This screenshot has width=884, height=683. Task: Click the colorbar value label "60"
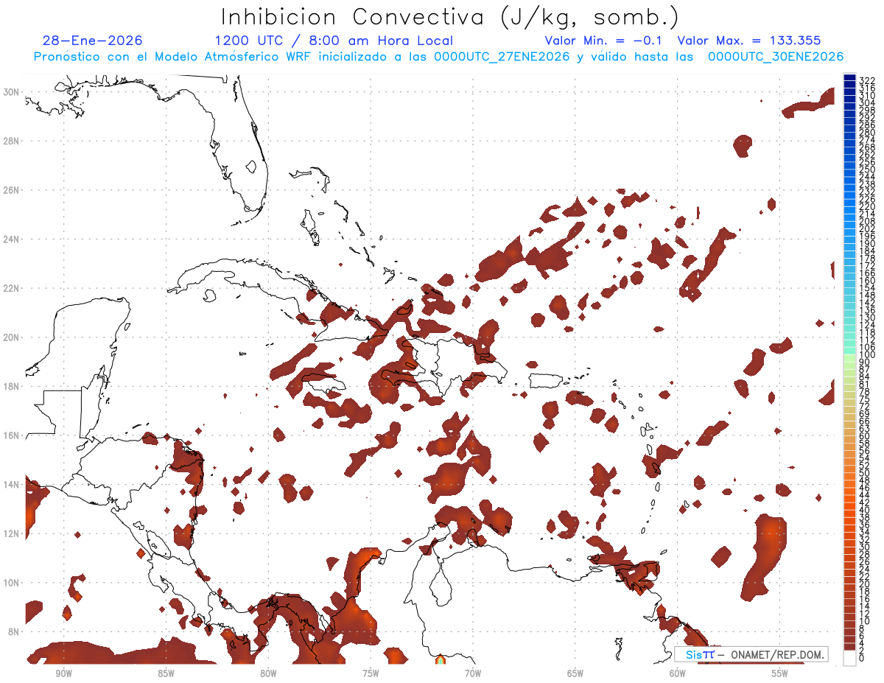click(865, 435)
